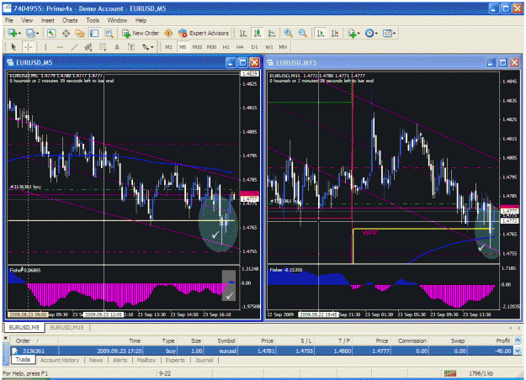Screen dimensions: 526x380
Task: Expand the New Chart dropdown arrow
Action: tap(20, 34)
